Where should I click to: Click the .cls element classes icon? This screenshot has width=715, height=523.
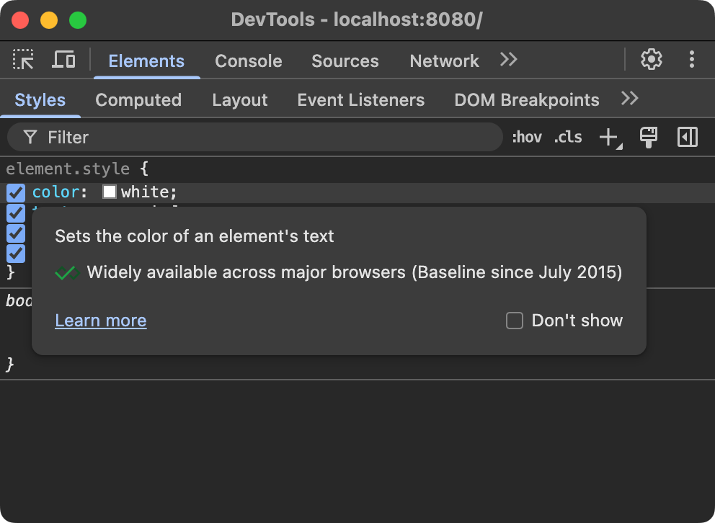coord(567,137)
